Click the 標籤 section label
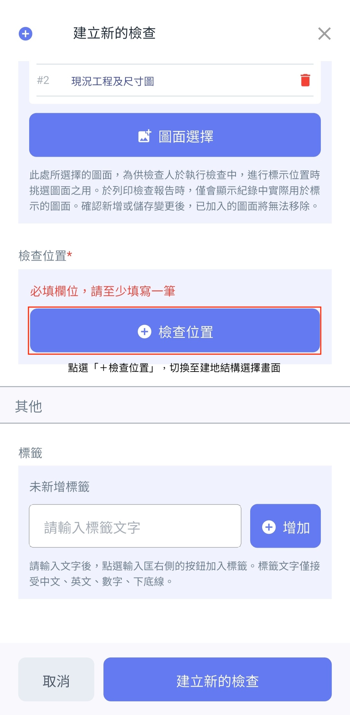The image size is (350, 715). [x=30, y=453]
